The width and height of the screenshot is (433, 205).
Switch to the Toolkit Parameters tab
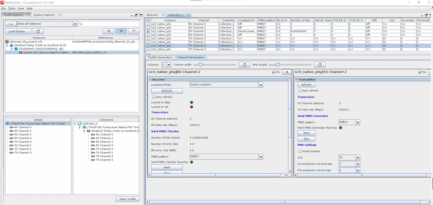tap(160, 57)
